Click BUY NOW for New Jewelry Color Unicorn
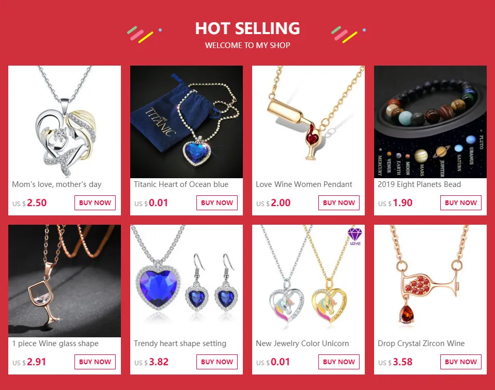Viewport: 495px width, 390px height. [x=339, y=362]
